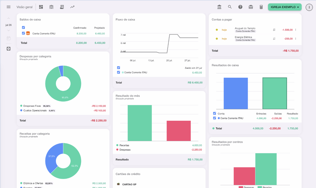The height and width of the screenshot is (188, 316).
Task: Click the green Receitas bar in Resultado do mês
Action: (x=140, y=123)
